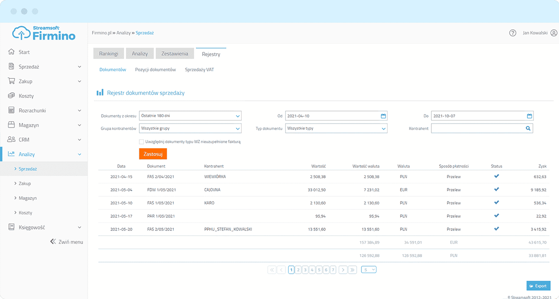Expand the Sprzedaż sidebar menu chevron
559x299 pixels.
[x=80, y=67]
